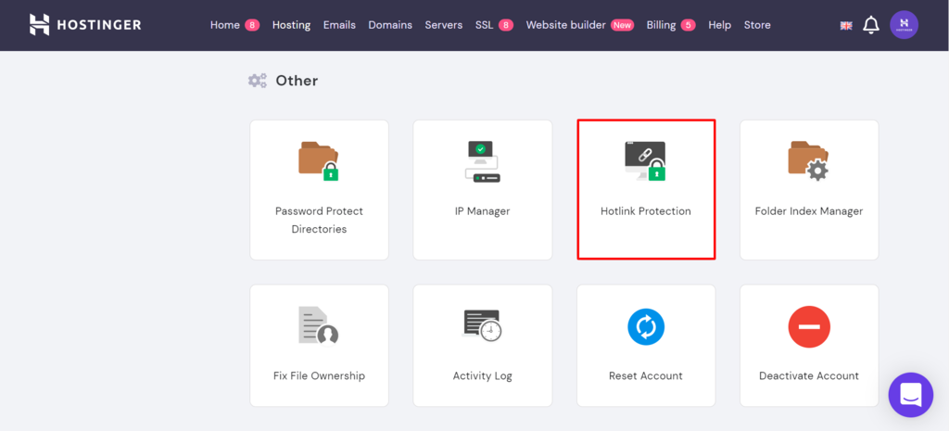
Task: Click the Hostinger logo
Action: point(85,25)
